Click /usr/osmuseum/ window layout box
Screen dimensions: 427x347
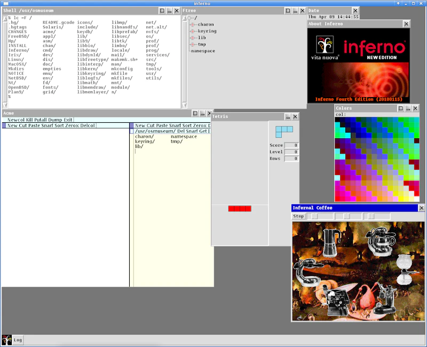132,131
